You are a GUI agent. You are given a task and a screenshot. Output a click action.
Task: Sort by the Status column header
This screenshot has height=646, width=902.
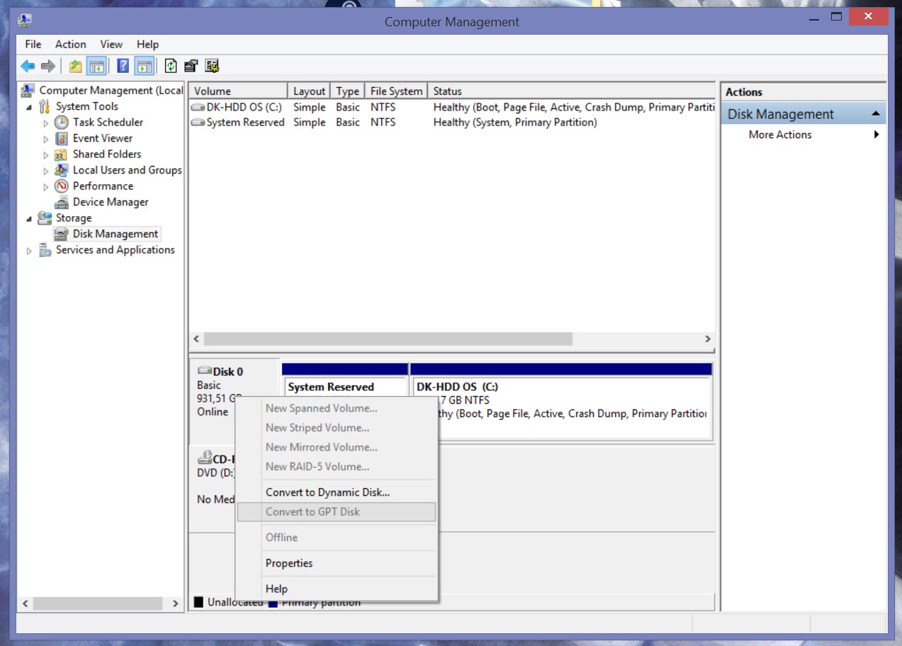(571, 91)
